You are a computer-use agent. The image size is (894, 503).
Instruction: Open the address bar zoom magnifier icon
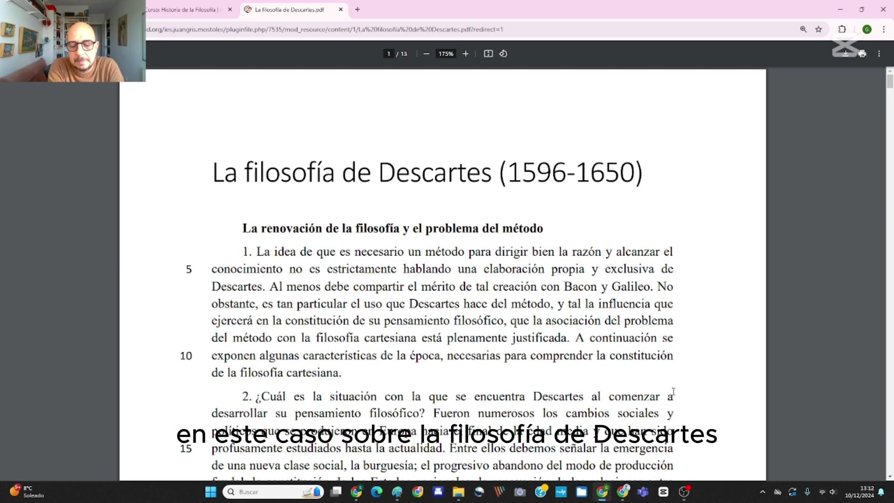pos(803,29)
